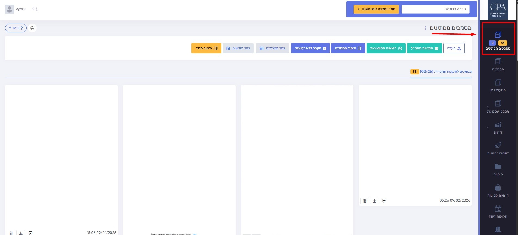Viewport: 518px width, 235px height.
Task: Open the Folders (תיקיות) sidebar icon
Action: [x=498, y=167]
